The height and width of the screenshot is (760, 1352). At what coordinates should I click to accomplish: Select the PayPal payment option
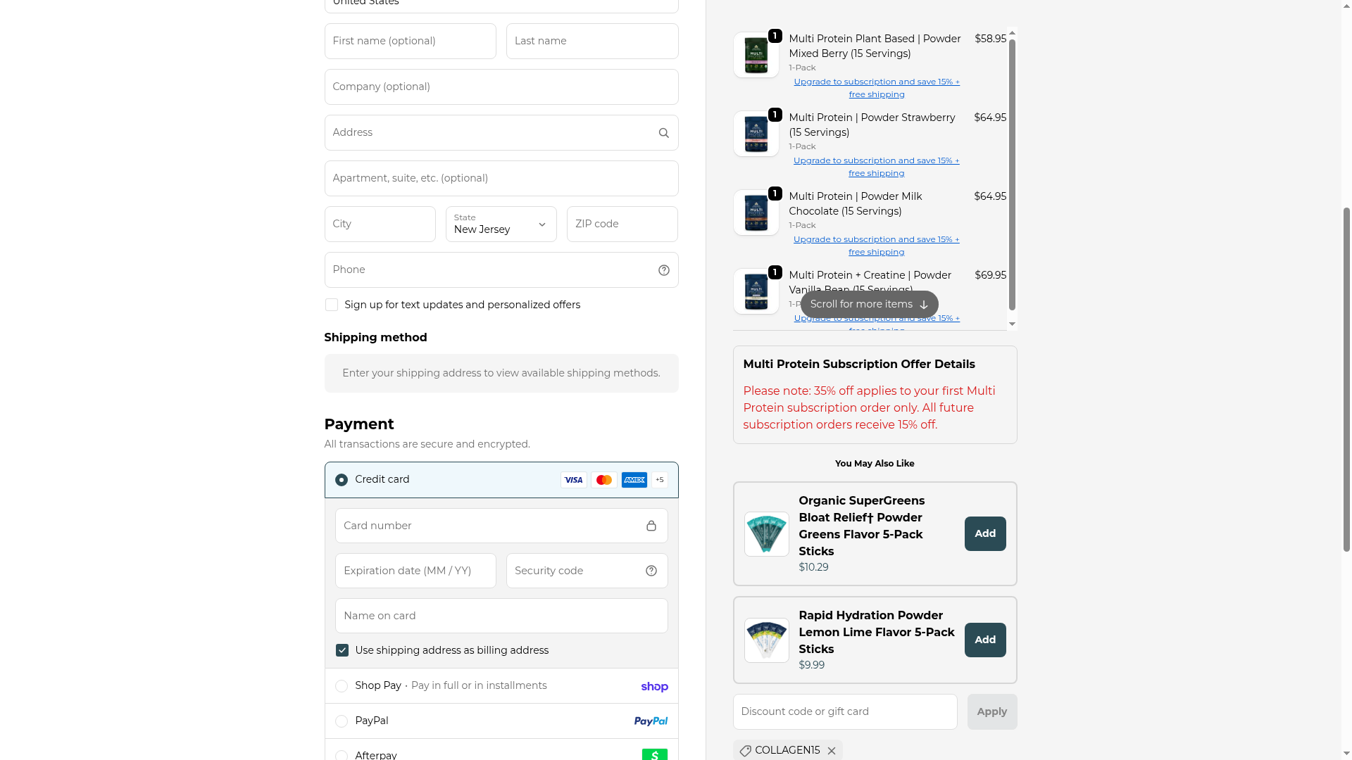click(342, 721)
